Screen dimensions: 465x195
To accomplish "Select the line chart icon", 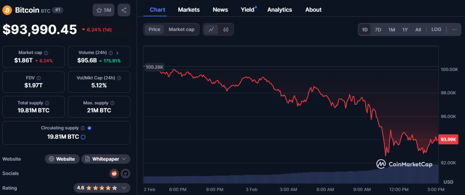I will click(x=211, y=29).
